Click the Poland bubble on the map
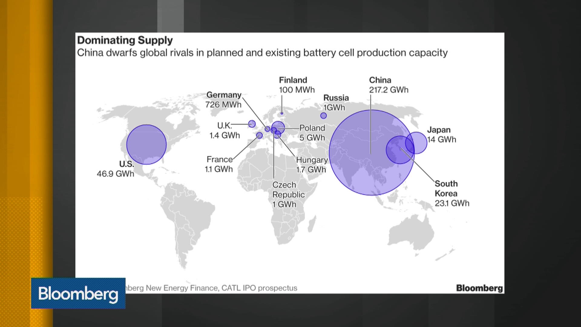Viewport: 581px width, 327px height. click(x=278, y=128)
